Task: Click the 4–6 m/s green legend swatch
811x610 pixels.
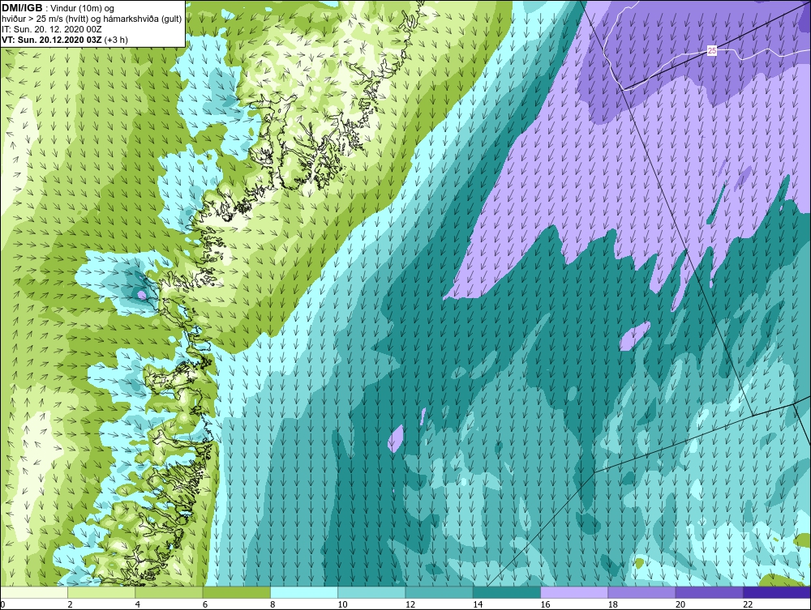Action: [169, 592]
